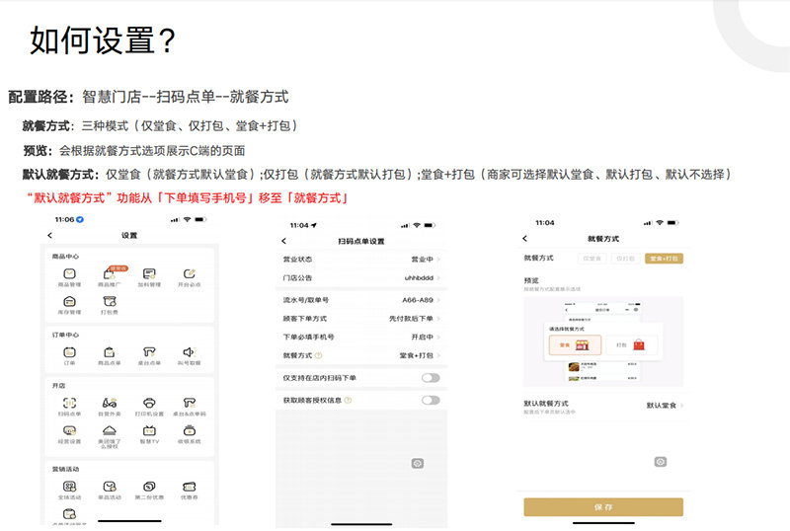Open 商品管理 in the 商品中心 section
Screen dimensions: 790x531
tap(69, 277)
